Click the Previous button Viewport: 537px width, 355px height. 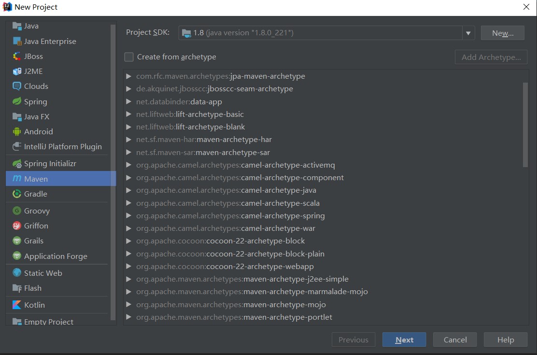[x=353, y=340]
